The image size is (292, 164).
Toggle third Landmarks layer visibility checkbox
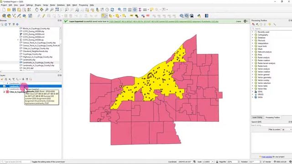point(4,89)
